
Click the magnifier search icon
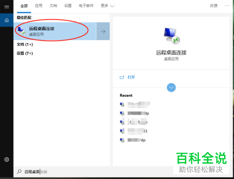click(x=19, y=172)
